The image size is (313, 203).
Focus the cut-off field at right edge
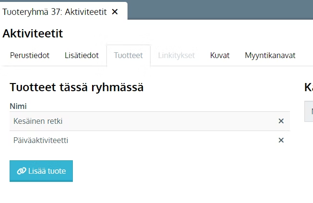pos(309,112)
